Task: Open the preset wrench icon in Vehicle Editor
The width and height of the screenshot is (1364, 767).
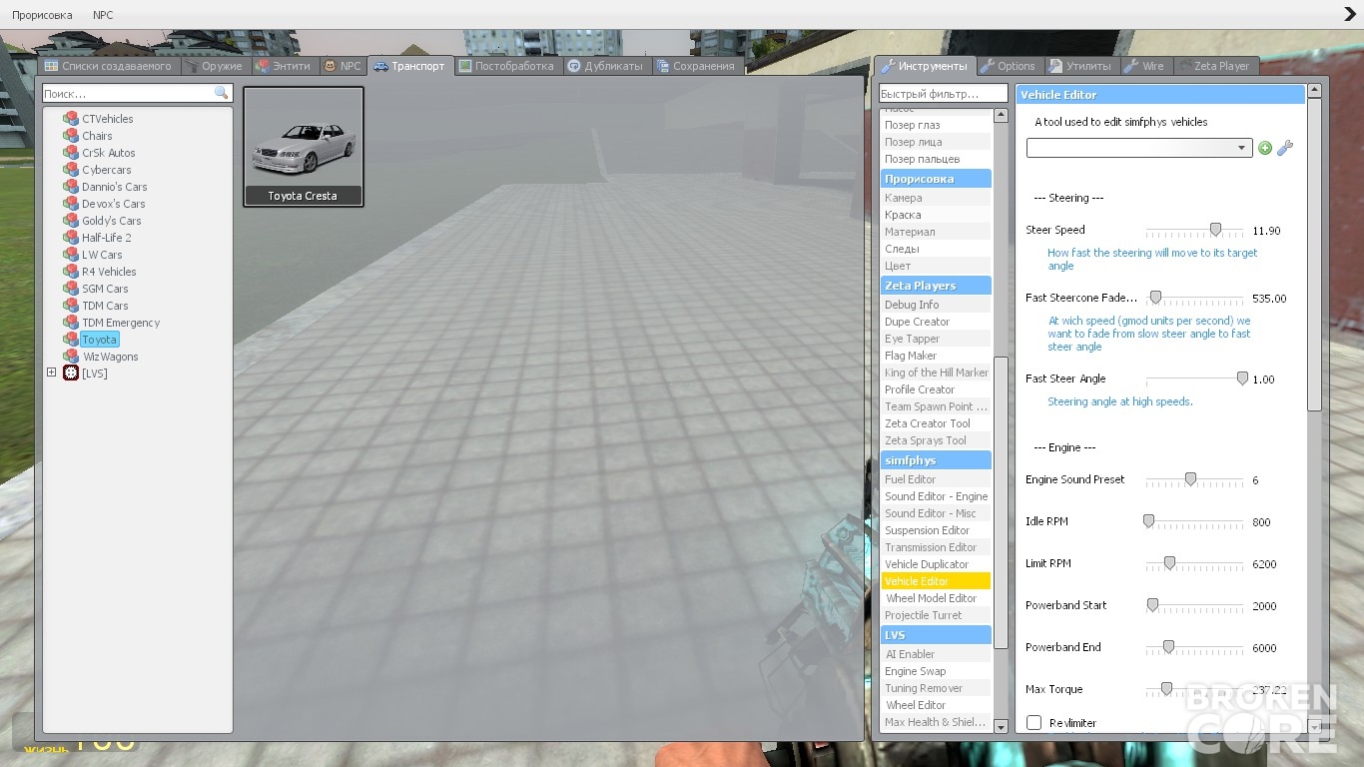Action: click(x=1285, y=148)
